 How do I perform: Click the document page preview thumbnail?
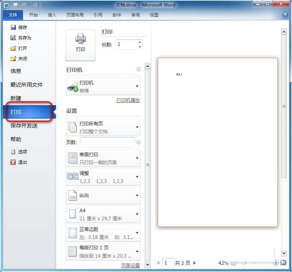point(218,142)
